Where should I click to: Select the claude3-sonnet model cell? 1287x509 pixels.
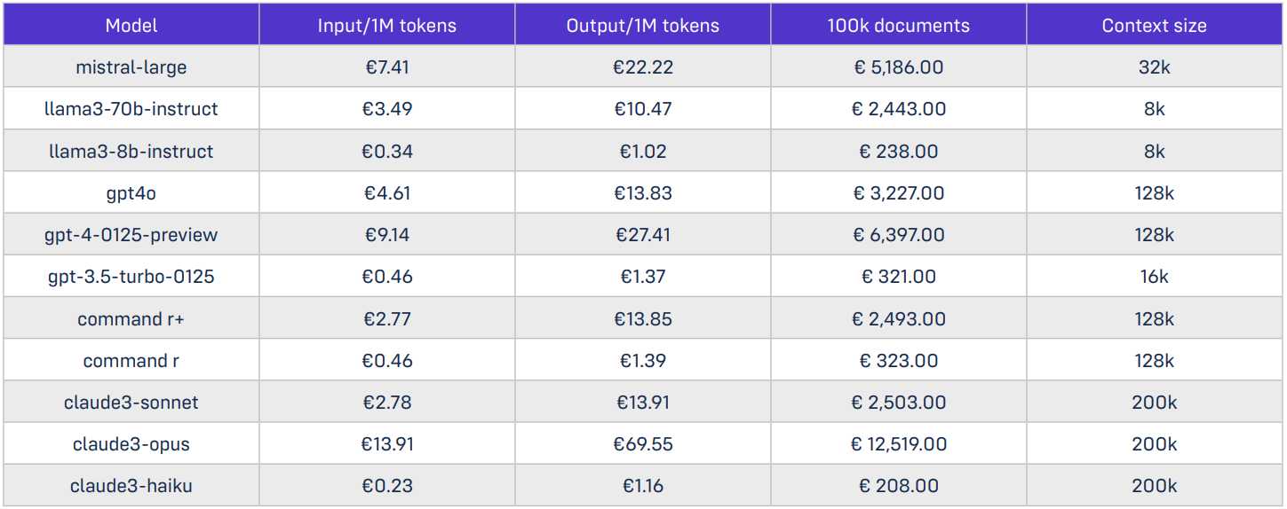pyautogui.click(x=131, y=403)
